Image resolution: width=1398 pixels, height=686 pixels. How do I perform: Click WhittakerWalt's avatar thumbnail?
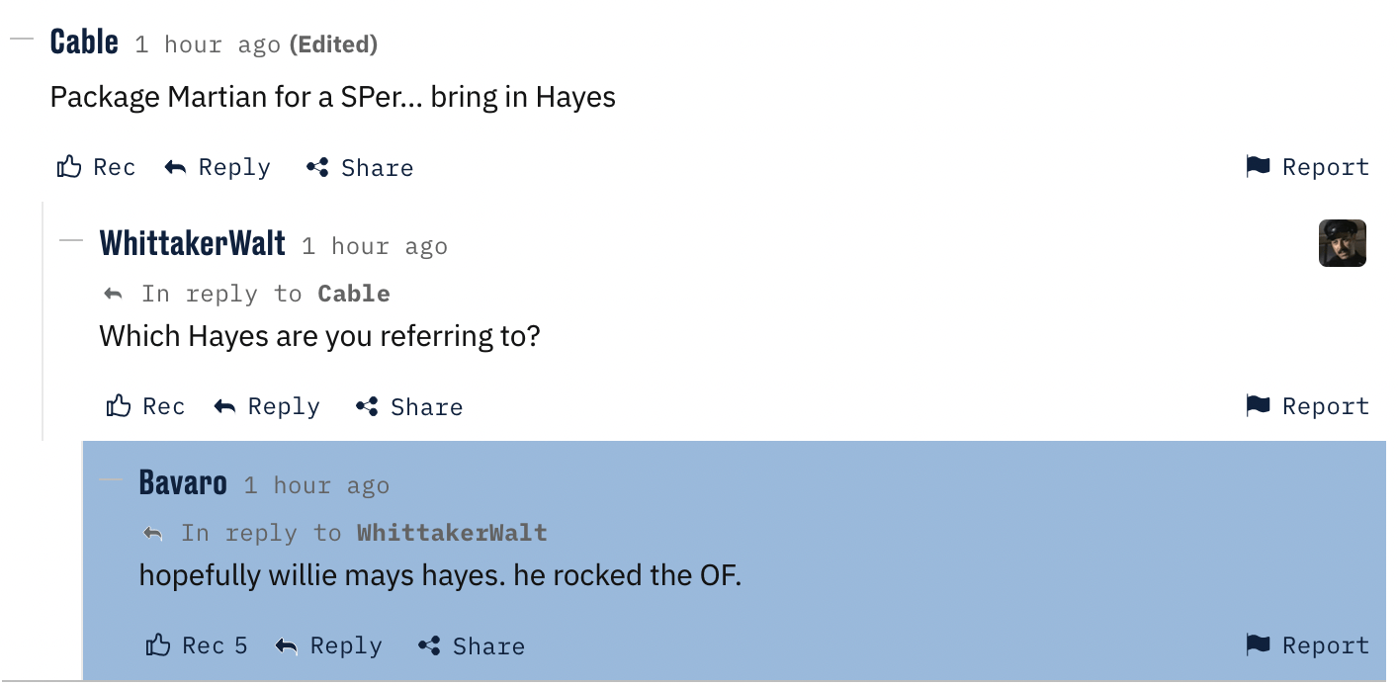click(x=1342, y=243)
